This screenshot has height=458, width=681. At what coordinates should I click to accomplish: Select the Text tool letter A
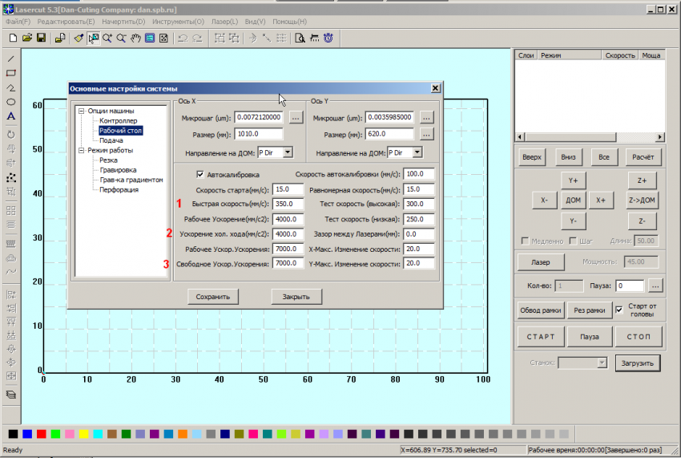(x=11, y=116)
